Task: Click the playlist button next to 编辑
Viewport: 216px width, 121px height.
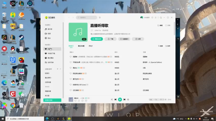Action: 168,25
